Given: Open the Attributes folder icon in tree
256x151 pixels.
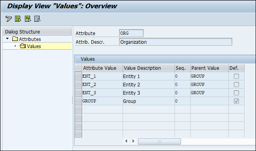Looking at the screenshot, I should [15, 39].
